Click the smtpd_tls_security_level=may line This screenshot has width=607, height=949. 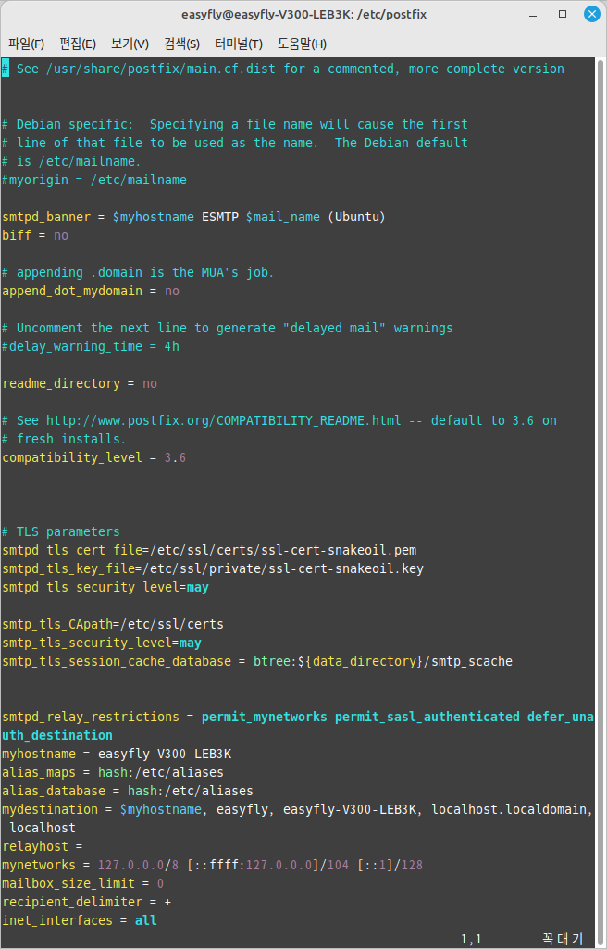click(105, 587)
